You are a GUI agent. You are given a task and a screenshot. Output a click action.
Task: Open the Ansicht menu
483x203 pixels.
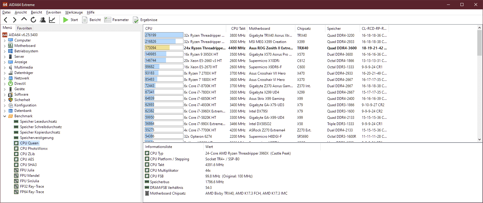pyautogui.click(x=21, y=12)
